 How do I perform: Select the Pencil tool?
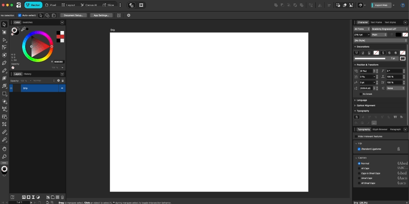(x=4, y=71)
